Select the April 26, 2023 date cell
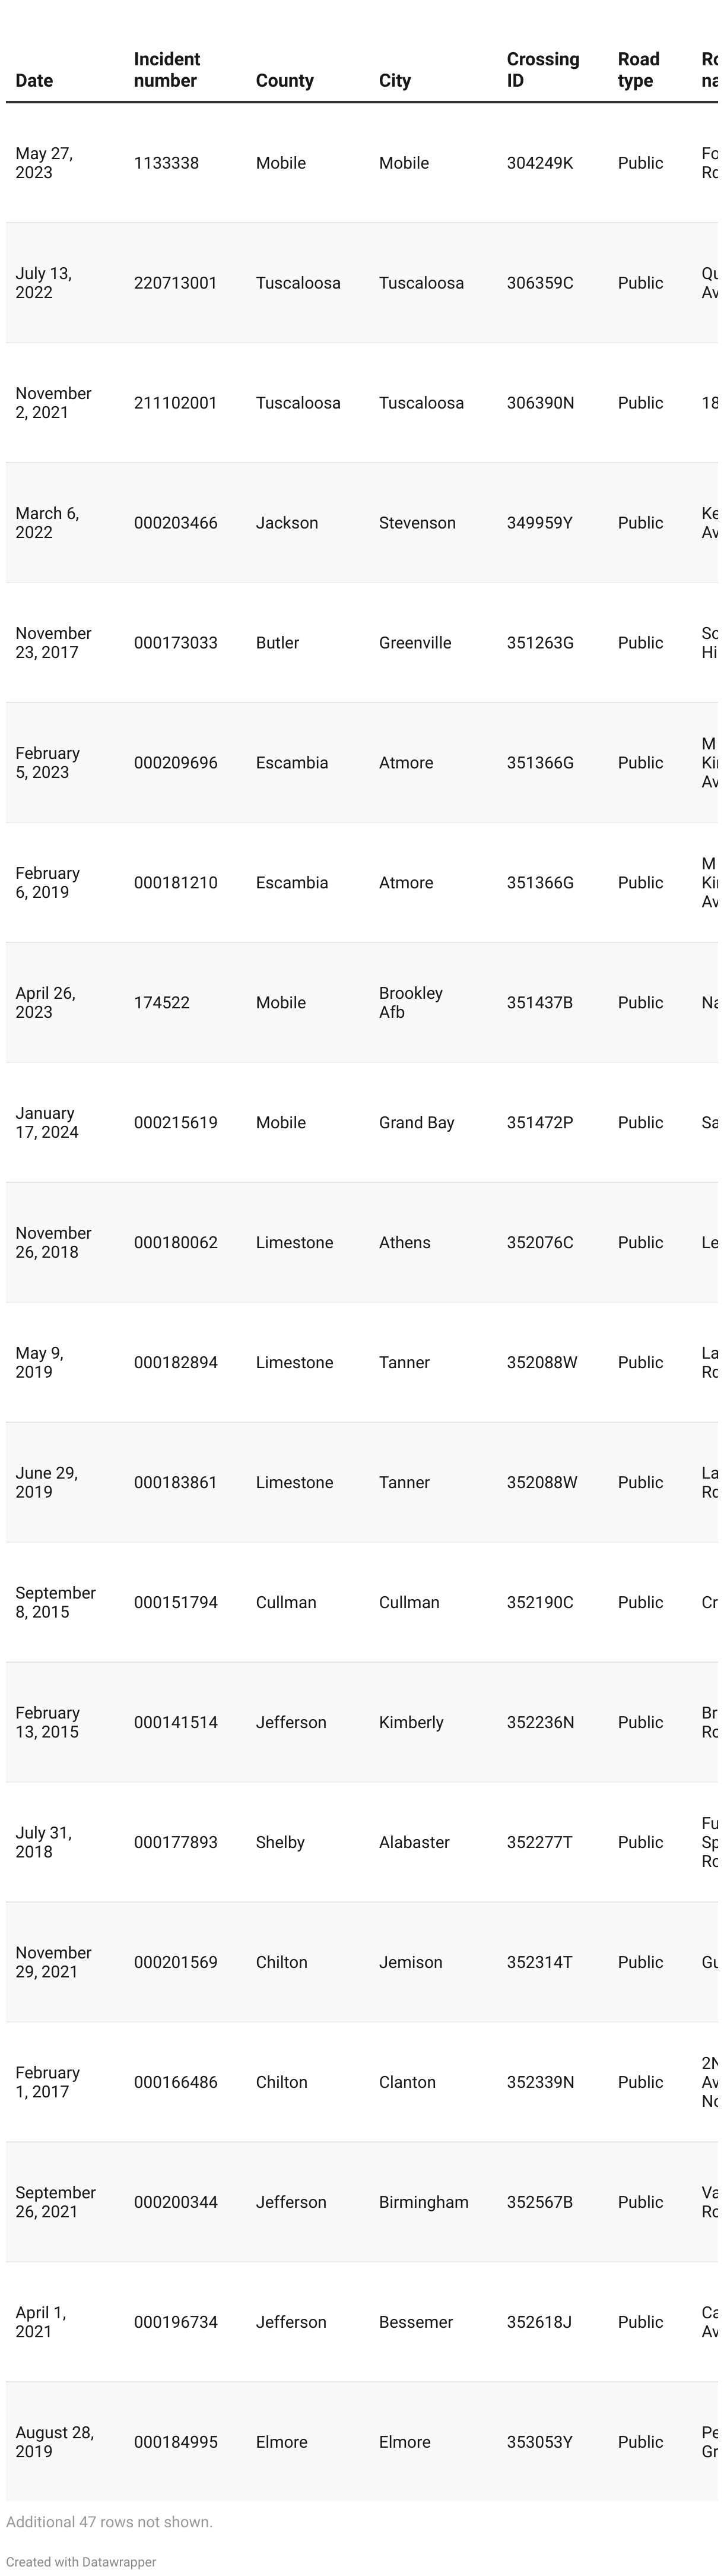724x2576 pixels. (45, 1002)
